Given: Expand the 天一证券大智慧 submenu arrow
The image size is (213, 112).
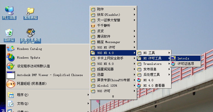Looking at the screenshot, I should click(134, 20).
